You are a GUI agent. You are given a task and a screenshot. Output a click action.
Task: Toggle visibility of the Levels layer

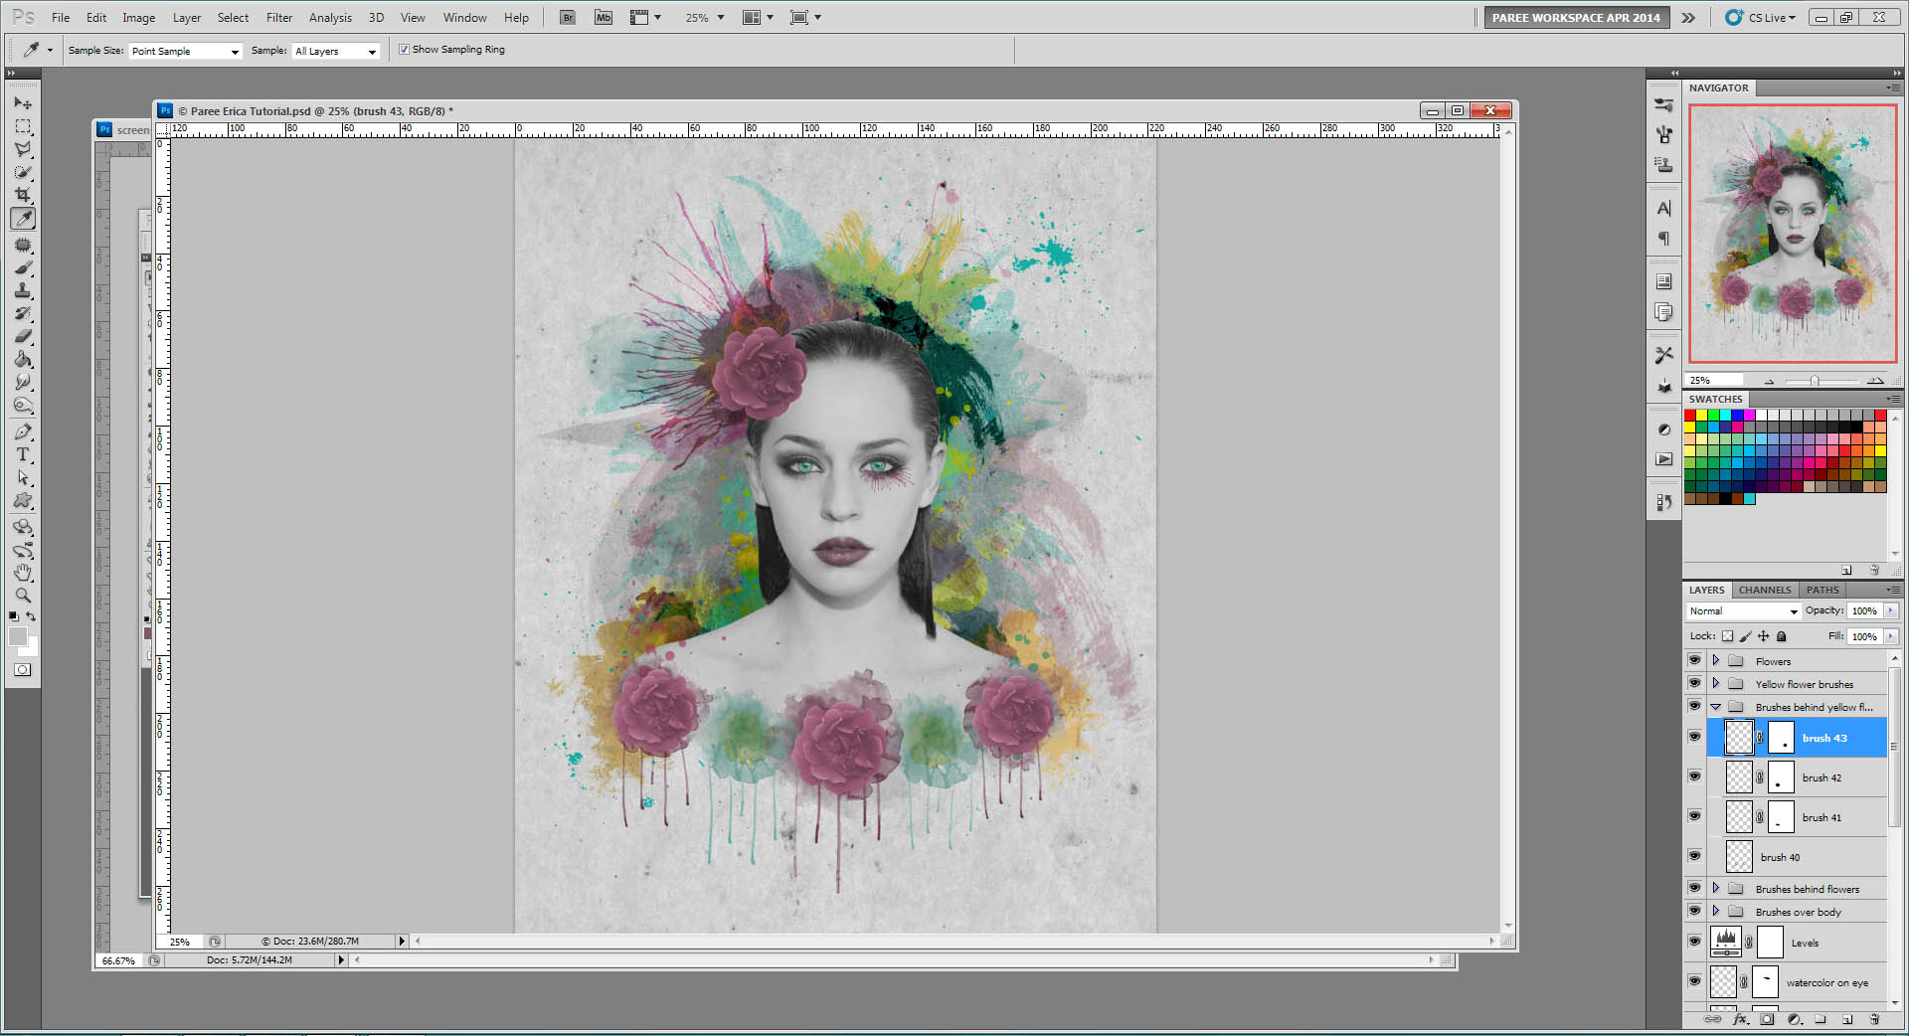[x=1695, y=942]
